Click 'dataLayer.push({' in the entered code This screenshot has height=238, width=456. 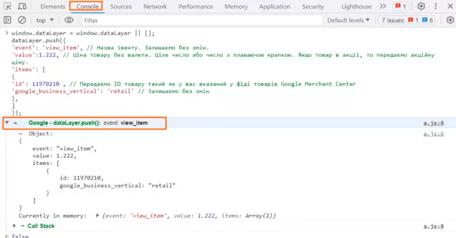[x=39, y=41]
